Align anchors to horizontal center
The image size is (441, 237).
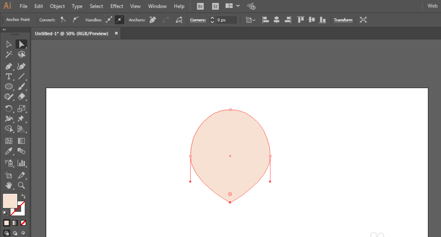coord(277,20)
